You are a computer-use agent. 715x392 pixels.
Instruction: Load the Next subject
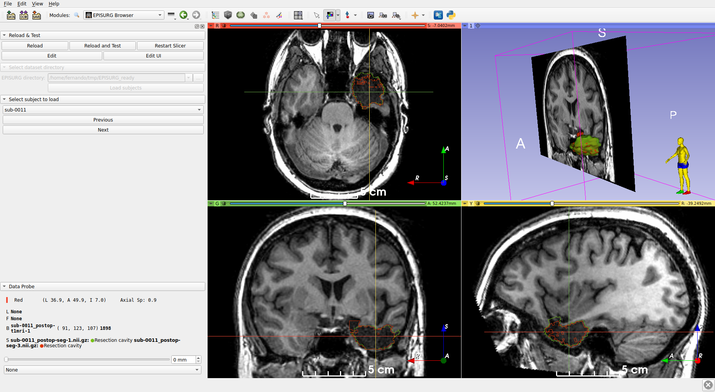(103, 130)
